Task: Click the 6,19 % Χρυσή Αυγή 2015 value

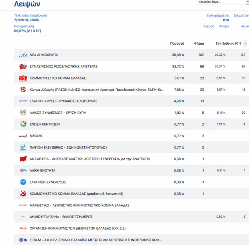Action: 221,112
